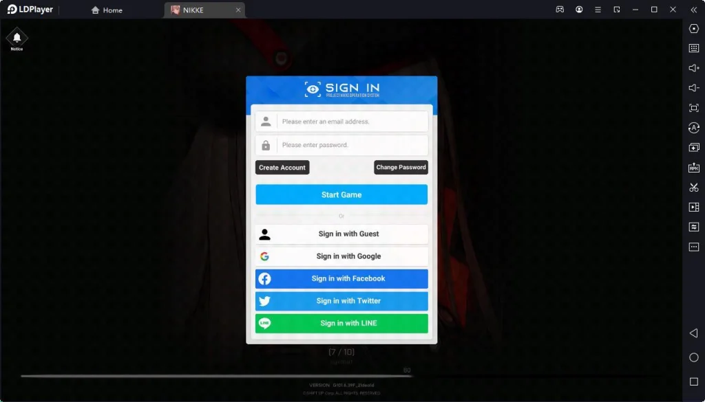Image resolution: width=705 pixels, height=402 pixels.
Task: Open the three-dots more tools icon
Action: click(694, 247)
